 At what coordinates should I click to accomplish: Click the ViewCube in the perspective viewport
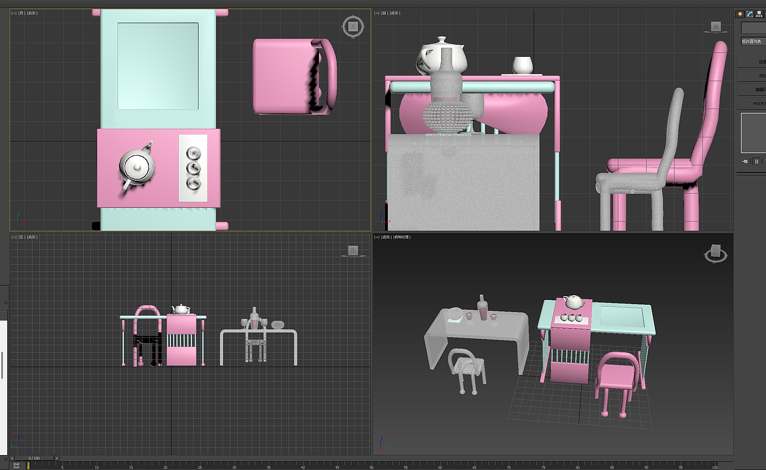point(716,253)
